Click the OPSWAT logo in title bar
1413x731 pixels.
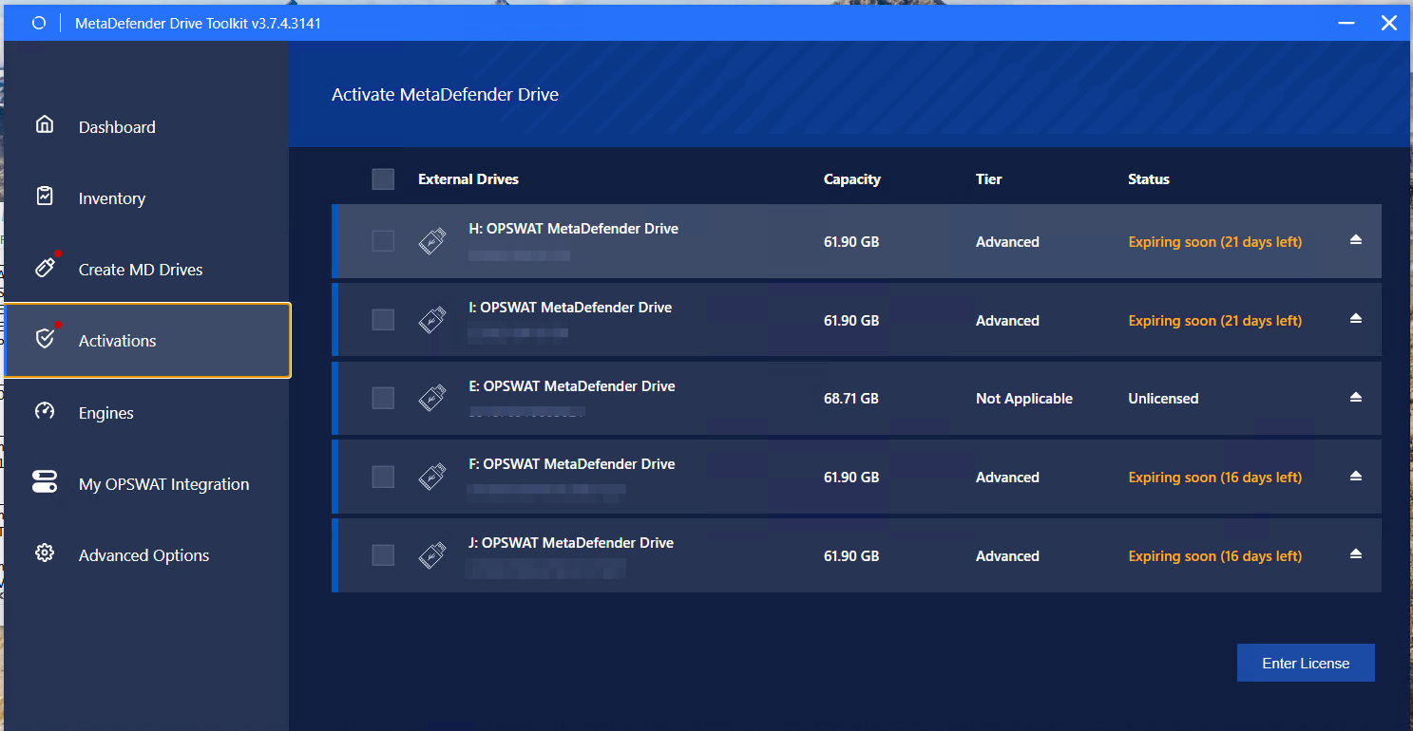click(x=39, y=23)
